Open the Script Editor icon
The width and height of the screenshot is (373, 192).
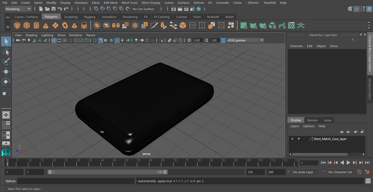(x=368, y=181)
